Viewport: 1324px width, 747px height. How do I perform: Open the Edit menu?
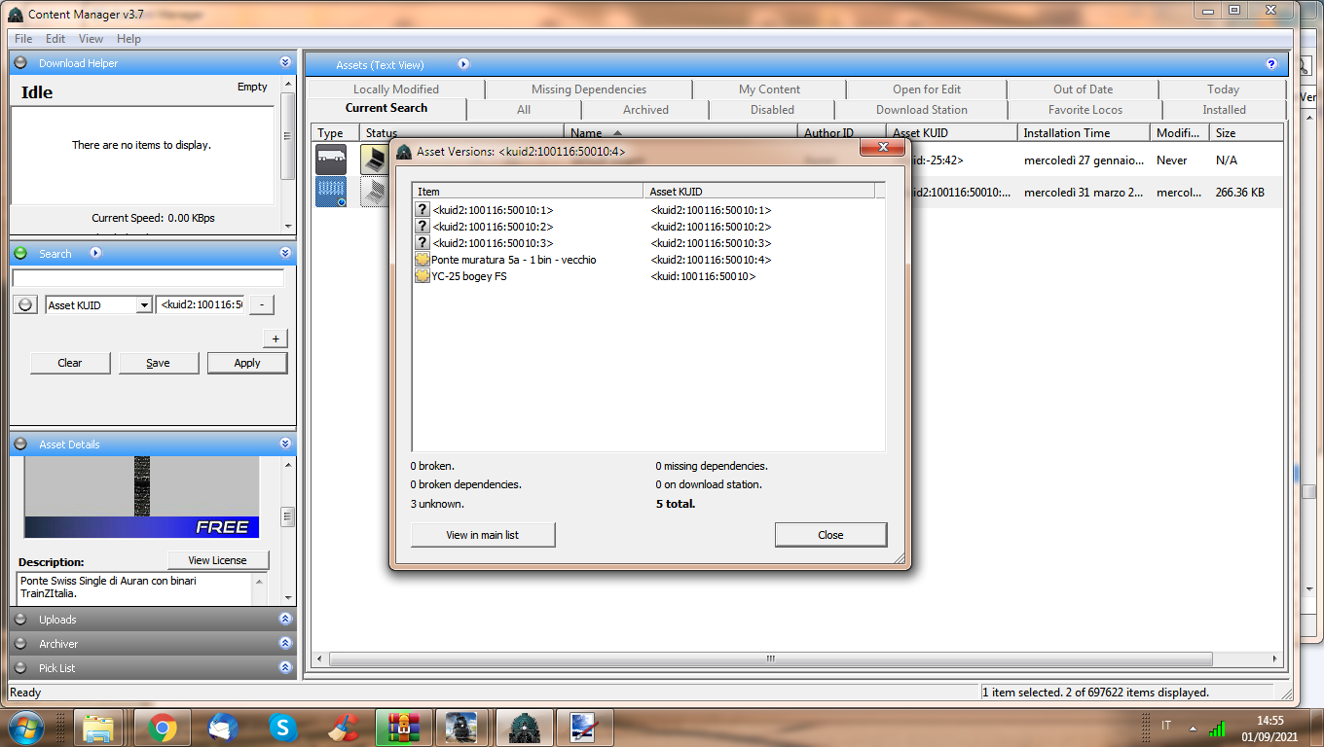point(55,39)
